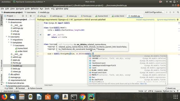Toggle the Favorites tool window sidebar button
The height and width of the screenshot is (101, 180).
click(1, 79)
